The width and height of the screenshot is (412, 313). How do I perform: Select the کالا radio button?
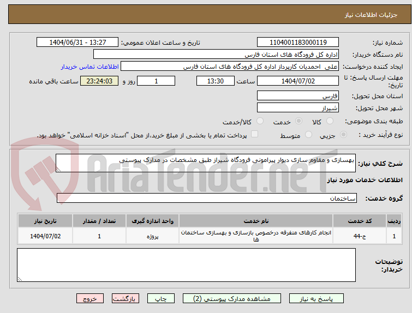[330, 121]
